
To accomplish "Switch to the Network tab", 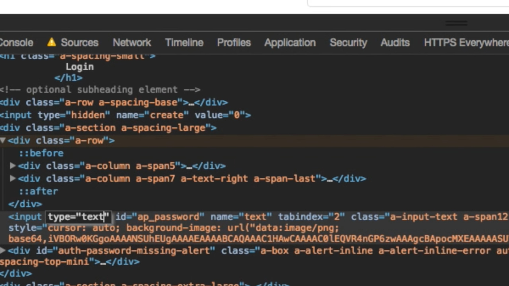I will pyautogui.click(x=132, y=43).
